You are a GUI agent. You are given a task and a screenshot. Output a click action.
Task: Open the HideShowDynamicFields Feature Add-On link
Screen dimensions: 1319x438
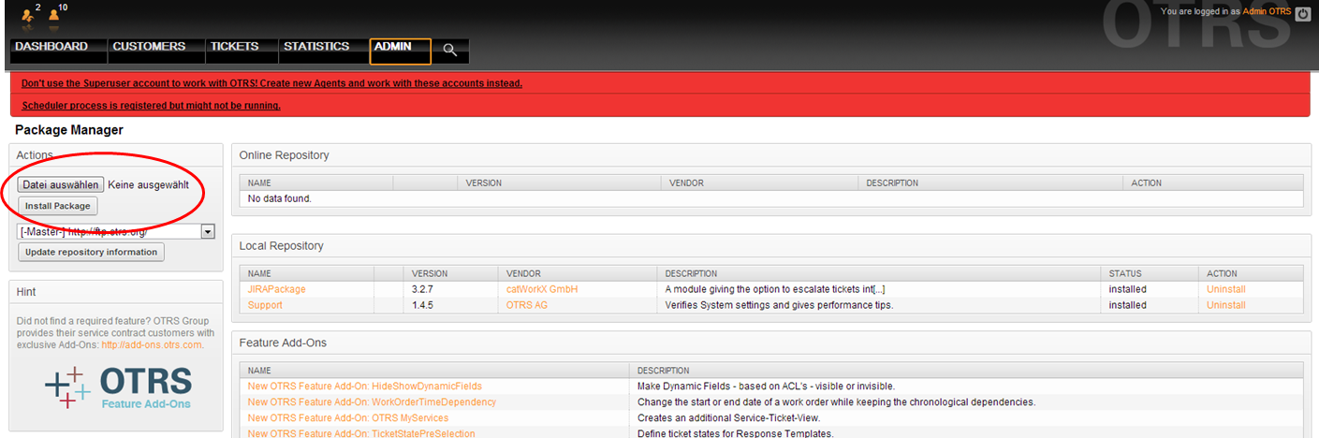tap(364, 387)
